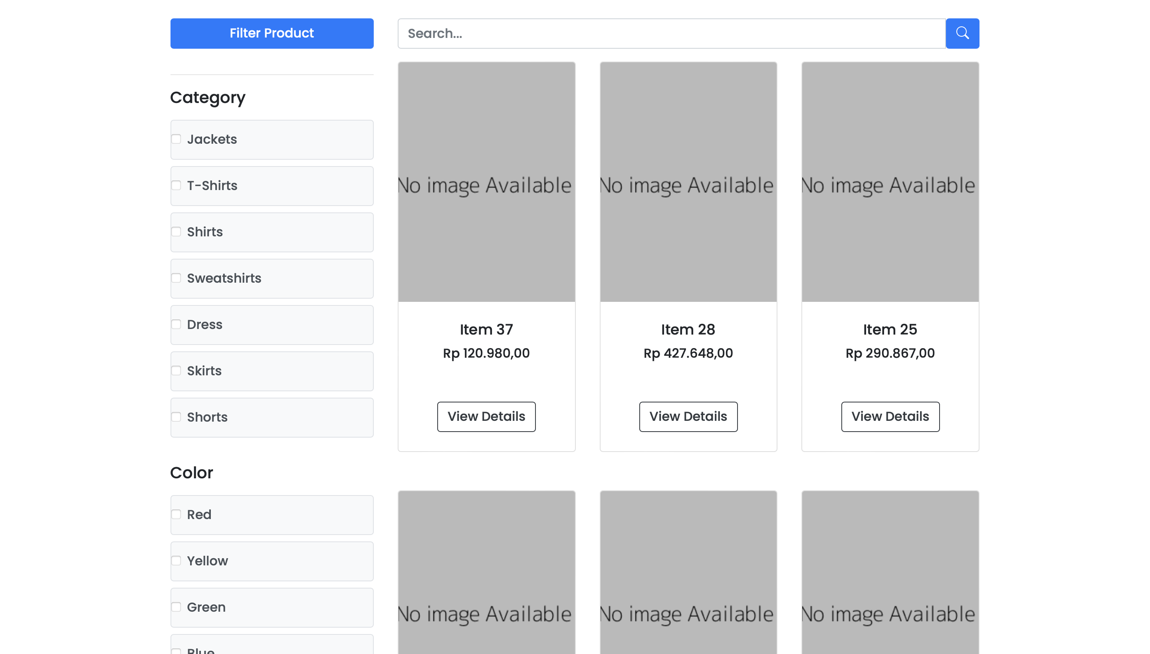Click the Item 28 product name
This screenshot has height=654, width=1150.
pos(688,329)
